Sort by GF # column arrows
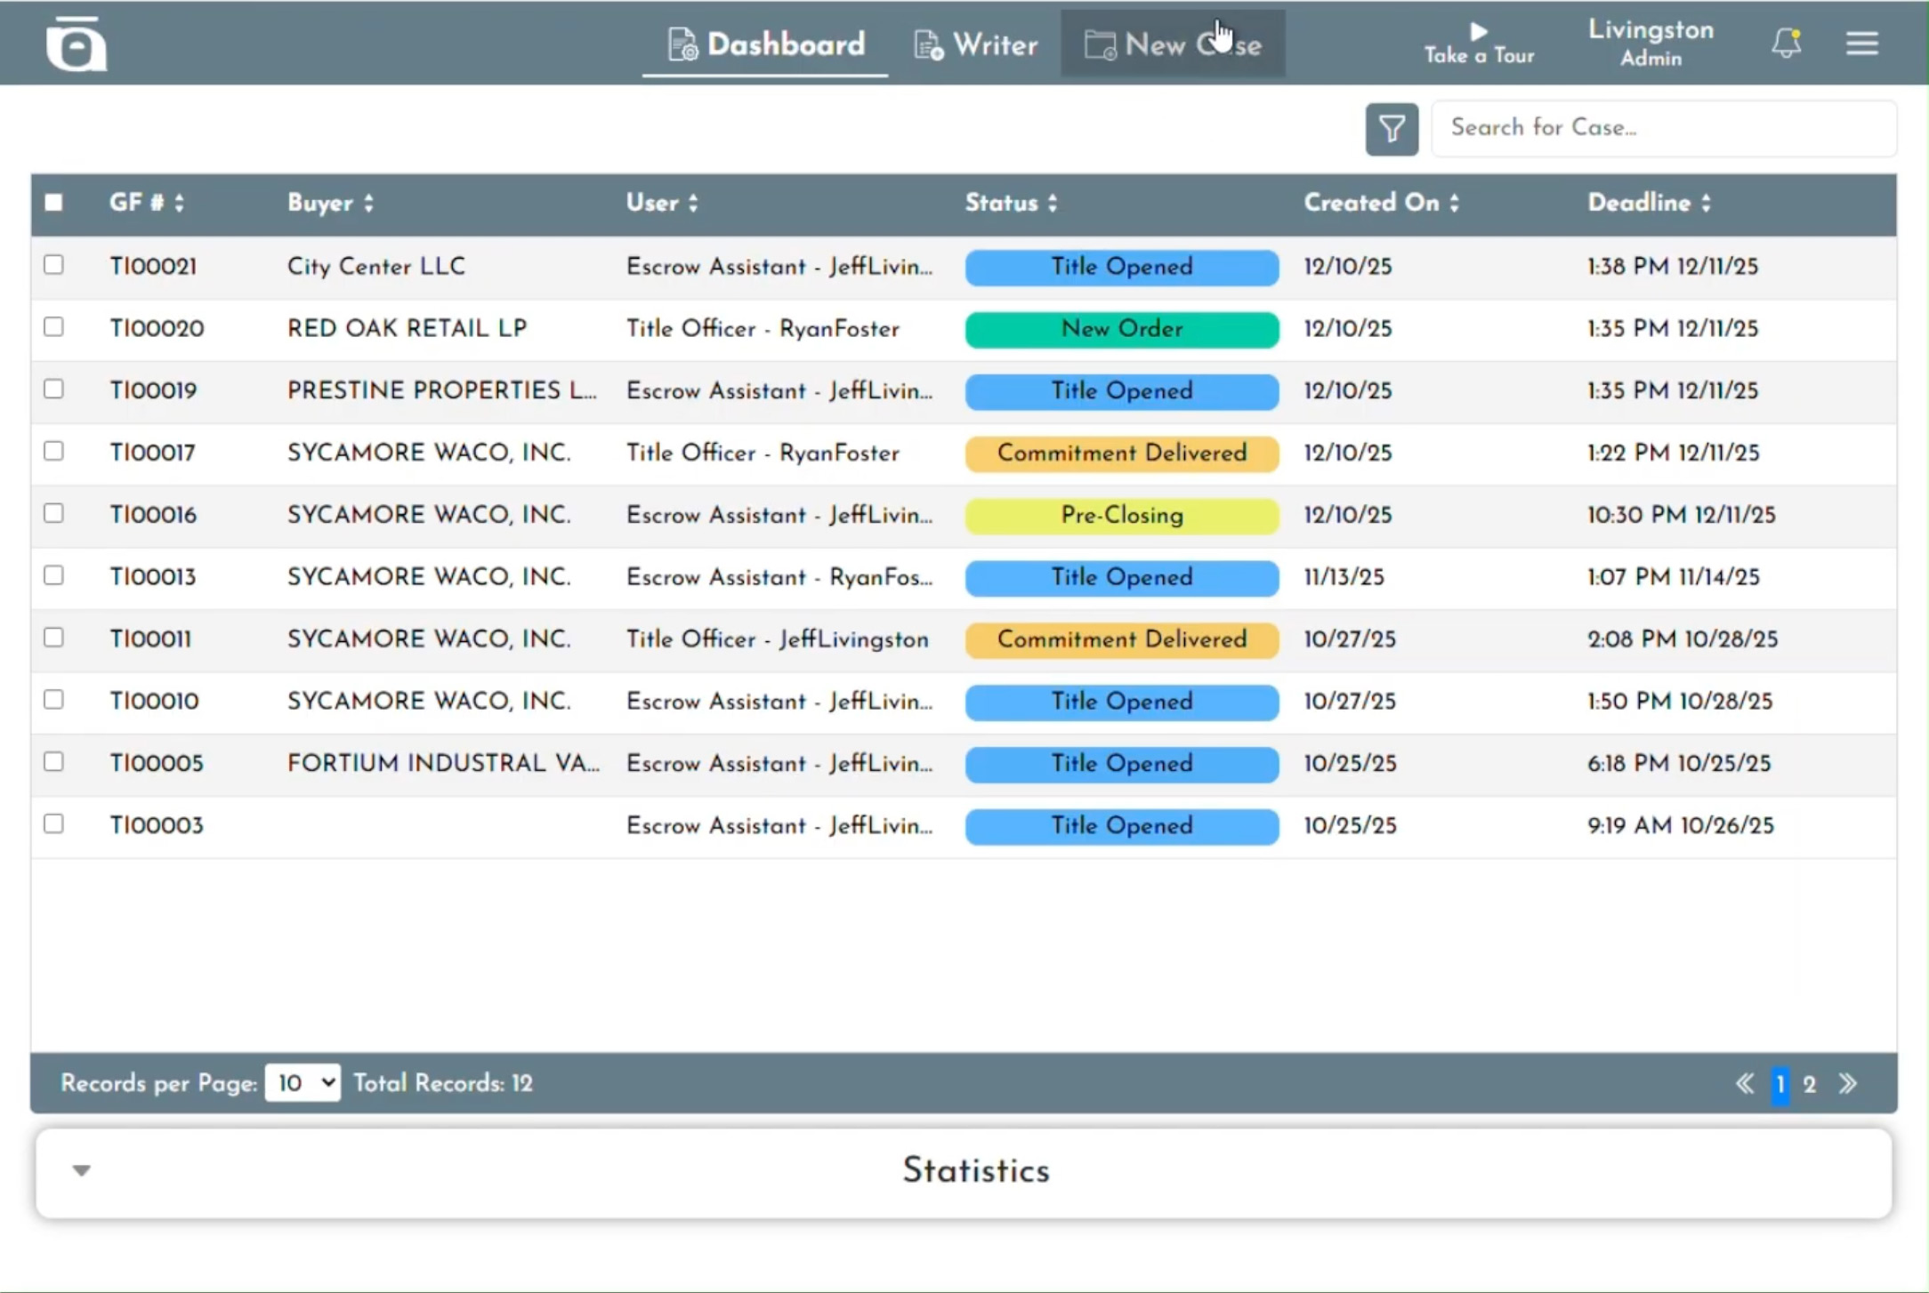The width and height of the screenshot is (1929, 1293). [x=179, y=204]
